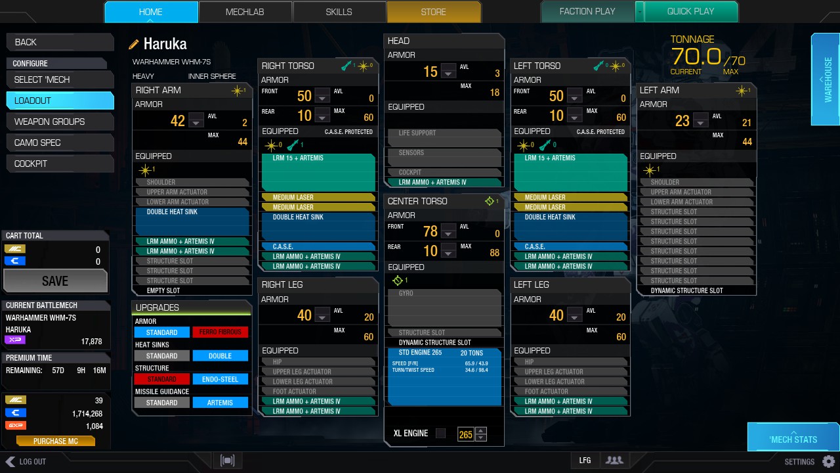Open the chat icon in bottom bar

click(x=228, y=461)
